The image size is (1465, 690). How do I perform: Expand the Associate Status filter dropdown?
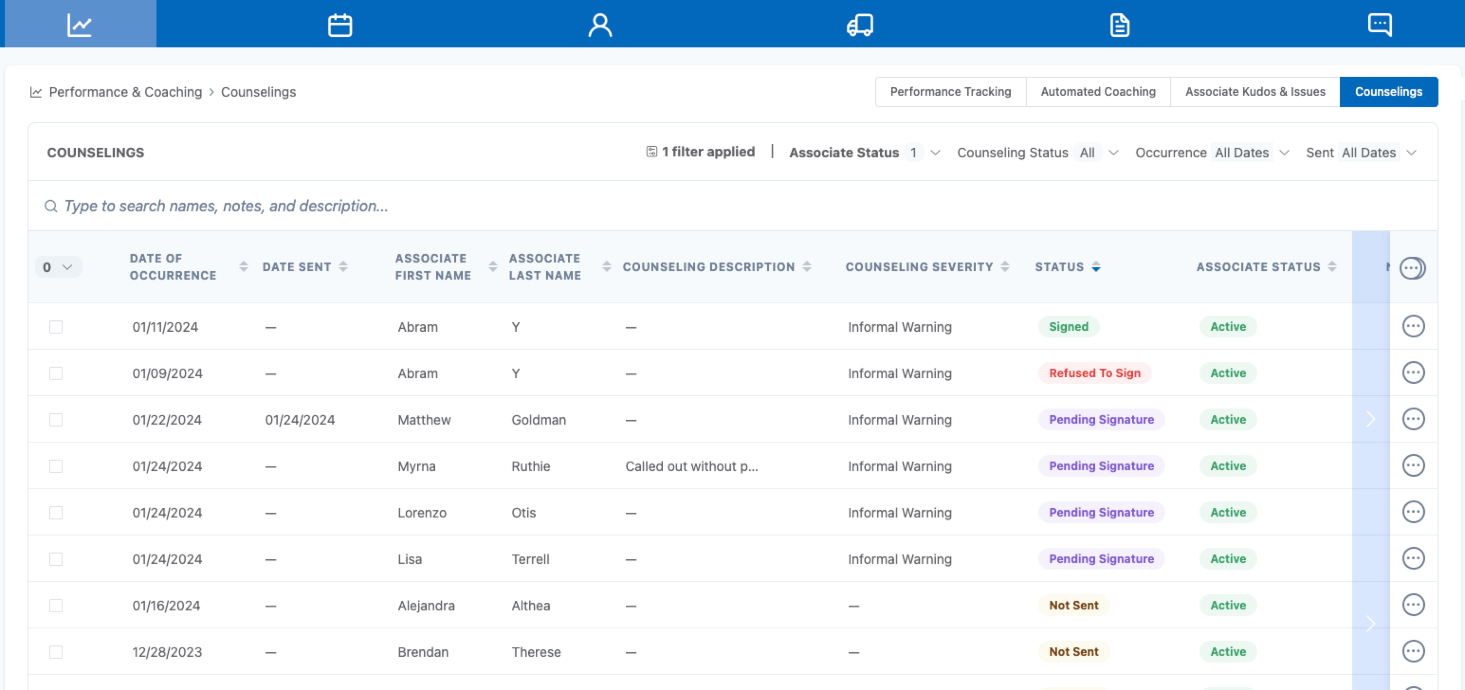[x=934, y=152]
